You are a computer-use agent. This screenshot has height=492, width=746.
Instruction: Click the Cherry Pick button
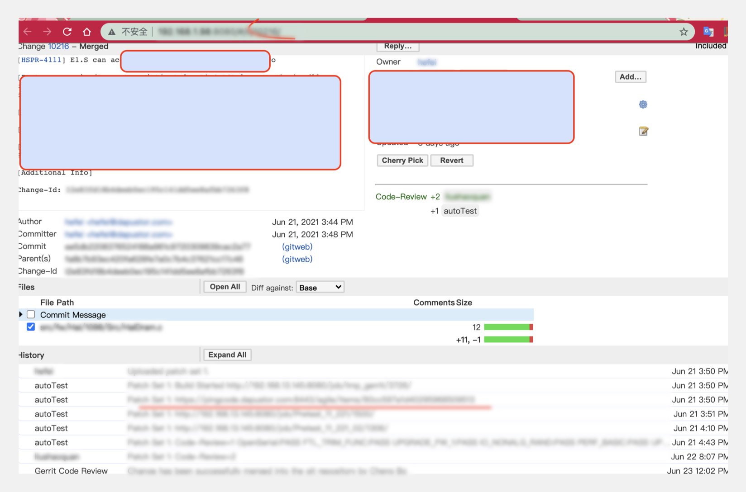402,161
